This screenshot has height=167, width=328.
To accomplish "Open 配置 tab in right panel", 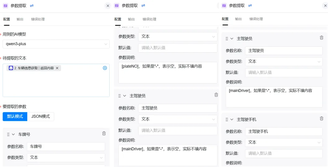I will [225, 19].
